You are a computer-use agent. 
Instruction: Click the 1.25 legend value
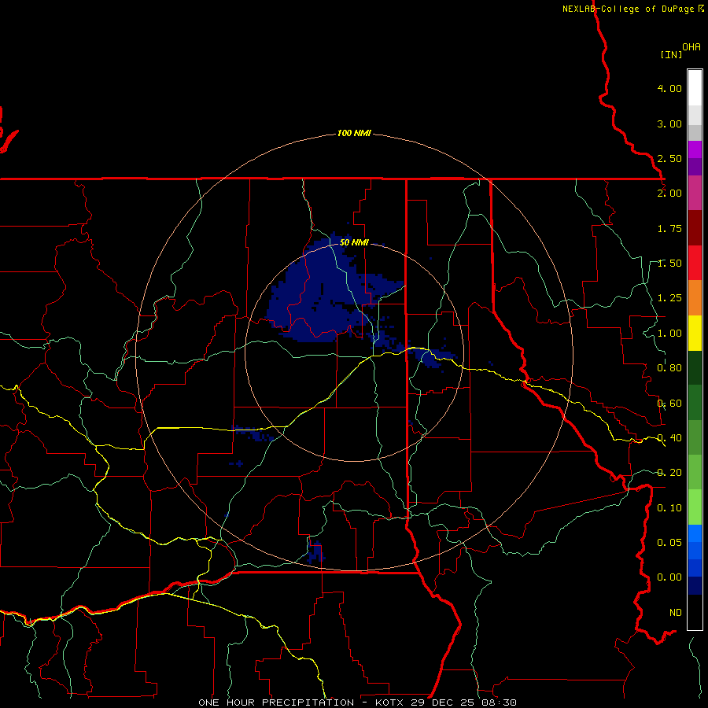coord(669,298)
